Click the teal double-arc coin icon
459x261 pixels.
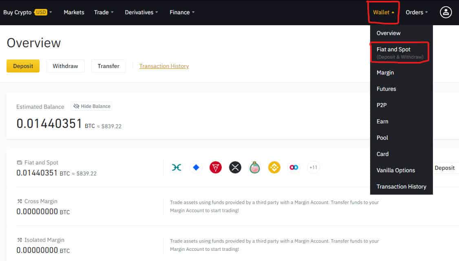tap(177, 167)
